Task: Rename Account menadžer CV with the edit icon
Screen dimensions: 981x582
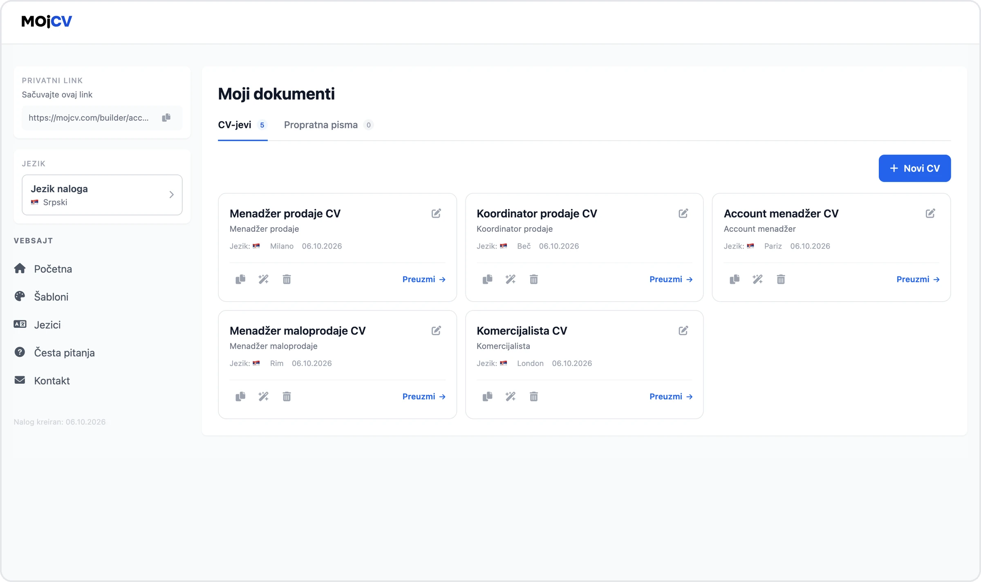Action: 930,213
